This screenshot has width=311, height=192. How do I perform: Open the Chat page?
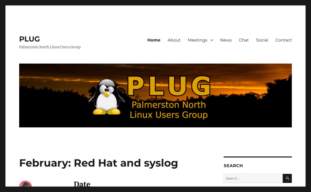coord(244,40)
